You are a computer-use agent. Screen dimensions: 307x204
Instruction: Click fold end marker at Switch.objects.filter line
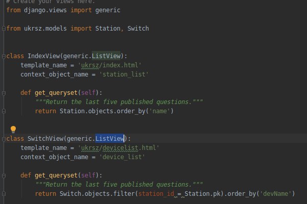(x=4, y=194)
